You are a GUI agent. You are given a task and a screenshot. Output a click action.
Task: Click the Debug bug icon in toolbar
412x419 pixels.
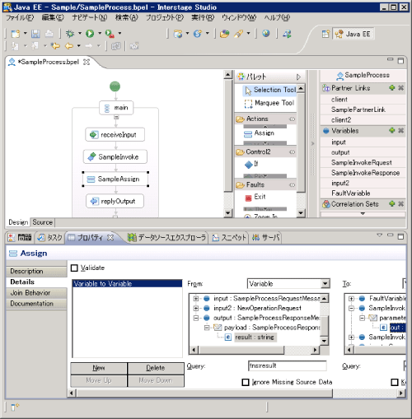(70, 34)
